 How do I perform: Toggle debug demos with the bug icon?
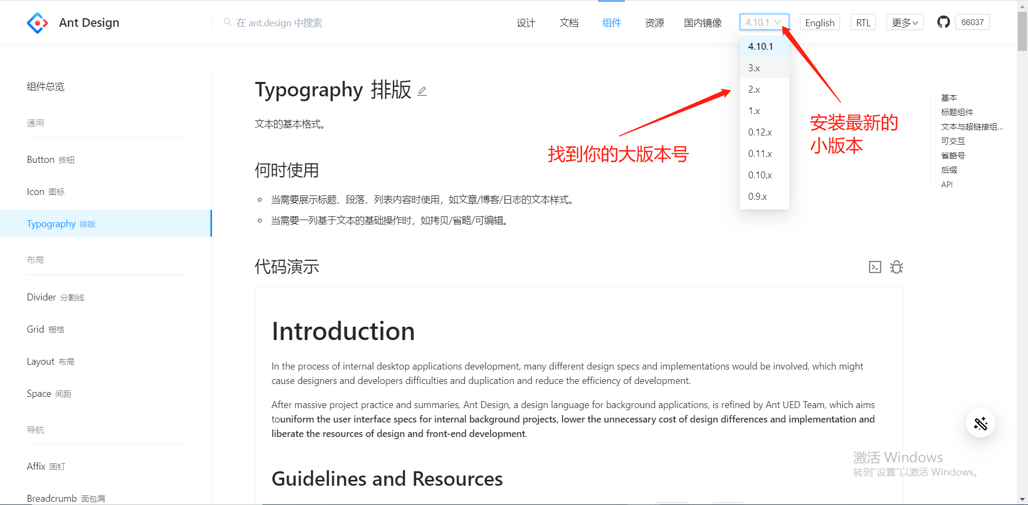(x=896, y=267)
